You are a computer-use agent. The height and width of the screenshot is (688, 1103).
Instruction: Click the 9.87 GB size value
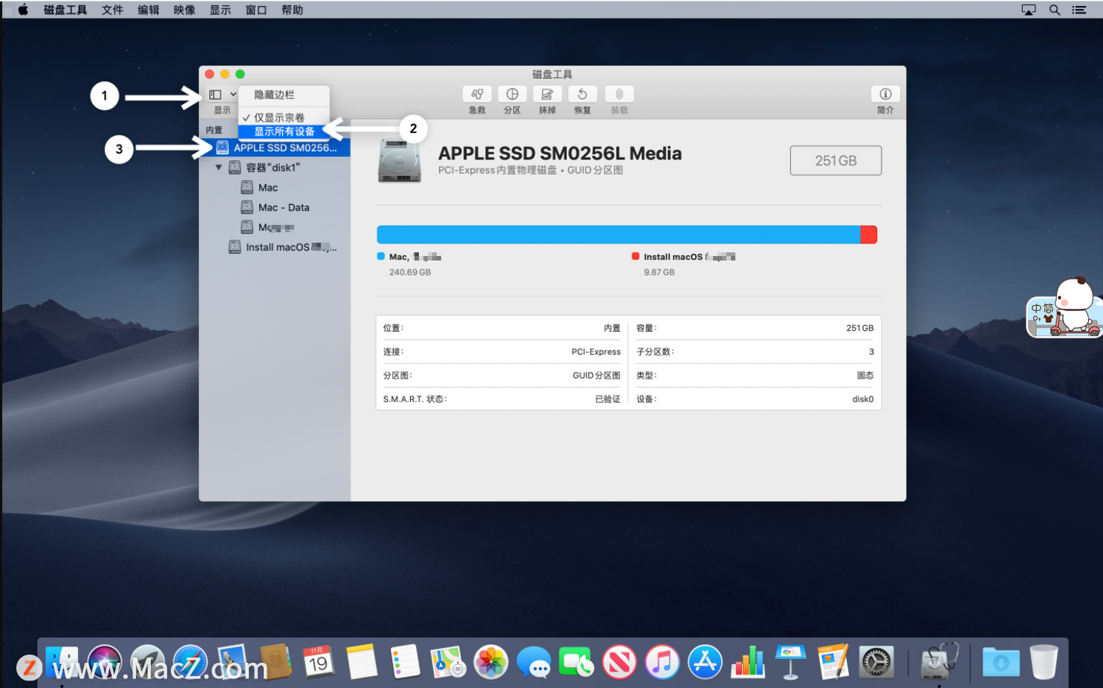660,272
